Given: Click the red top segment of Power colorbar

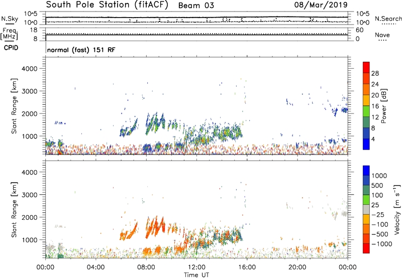Looking at the screenshot, I should point(366,67).
